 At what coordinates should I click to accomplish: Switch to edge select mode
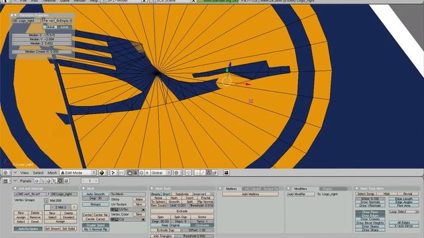click(x=203, y=173)
